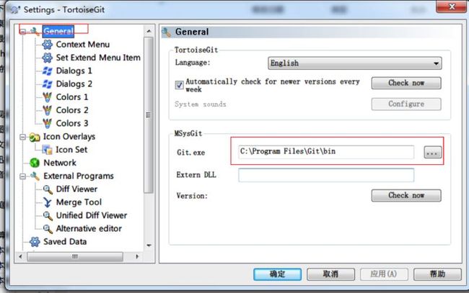The image size is (469, 293).
Task: Click the Context Menu gear icon
Action: pyautogui.click(x=47, y=45)
